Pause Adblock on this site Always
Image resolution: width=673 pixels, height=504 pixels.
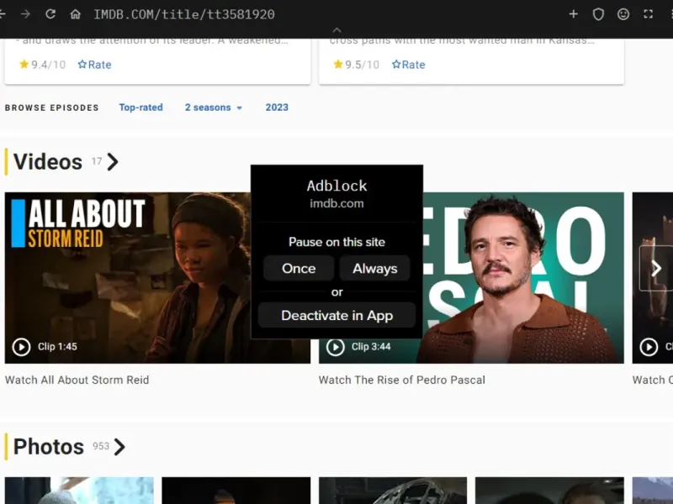click(x=374, y=269)
